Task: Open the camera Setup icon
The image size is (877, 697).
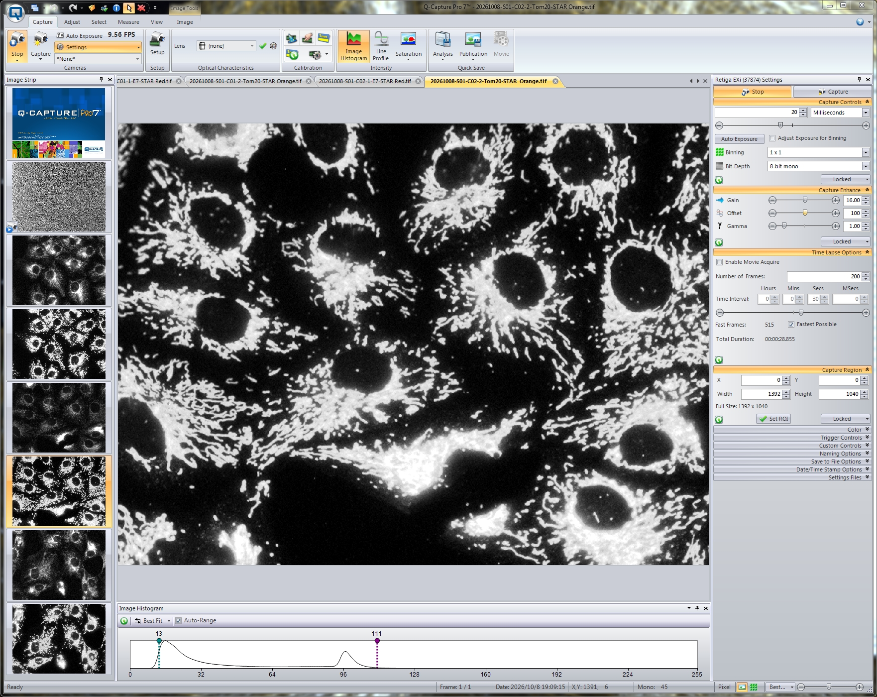Action: click(157, 39)
